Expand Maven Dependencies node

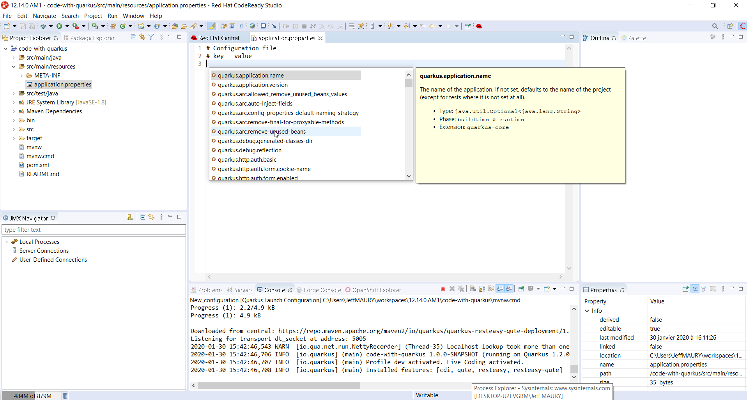point(14,111)
